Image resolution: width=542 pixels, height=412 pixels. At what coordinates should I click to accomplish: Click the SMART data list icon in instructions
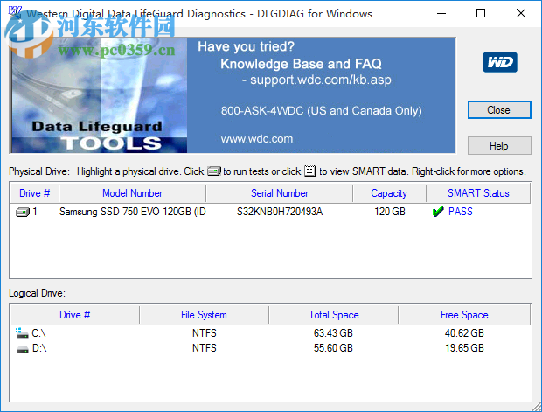click(310, 171)
